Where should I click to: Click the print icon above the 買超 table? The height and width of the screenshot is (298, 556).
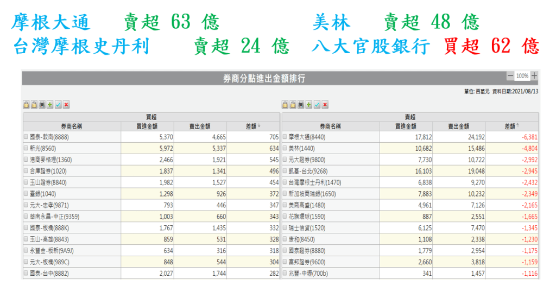[42, 105]
